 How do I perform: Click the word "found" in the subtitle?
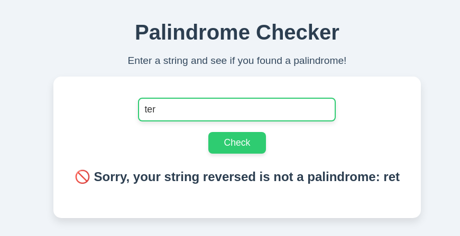(x=269, y=61)
